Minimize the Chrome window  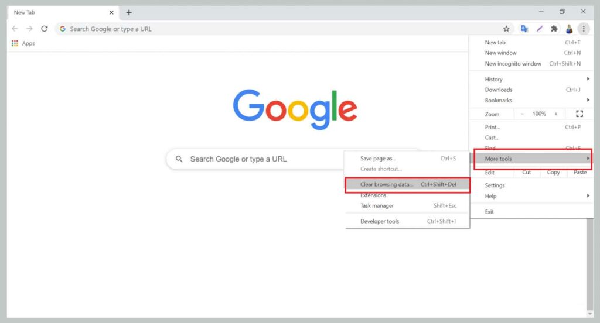pos(541,12)
